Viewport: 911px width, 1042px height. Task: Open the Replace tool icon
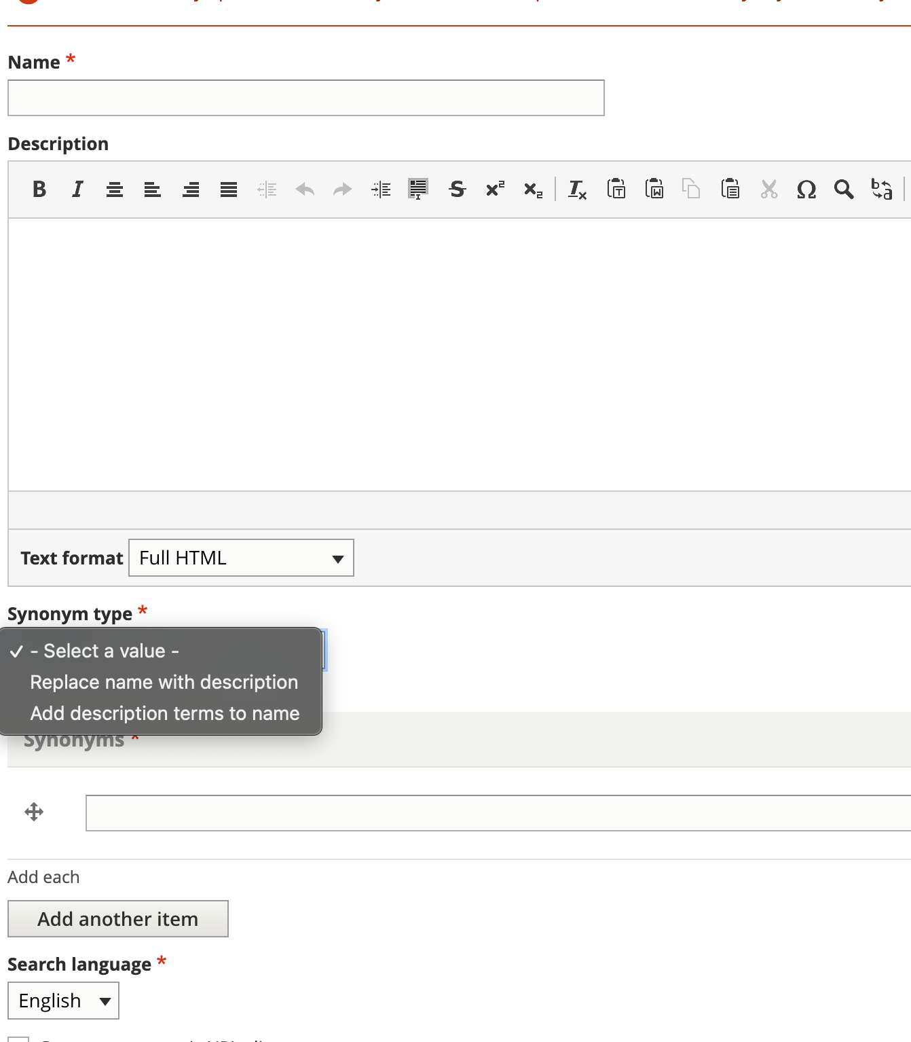882,189
